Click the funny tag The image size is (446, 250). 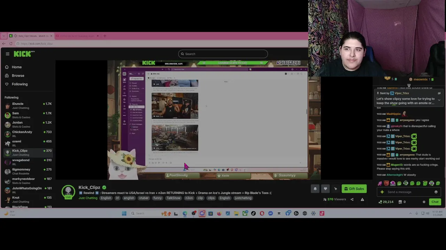(x=157, y=198)
